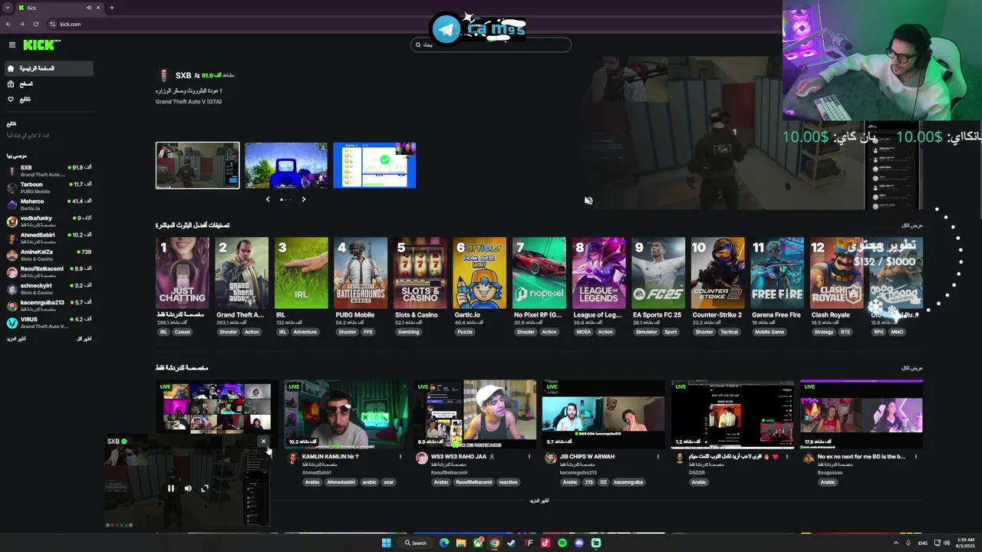Viewport: 982px width, 552px height.
Task: Click AmineKaiZa avatar in sidebar
Action: (x=12, y=255)
